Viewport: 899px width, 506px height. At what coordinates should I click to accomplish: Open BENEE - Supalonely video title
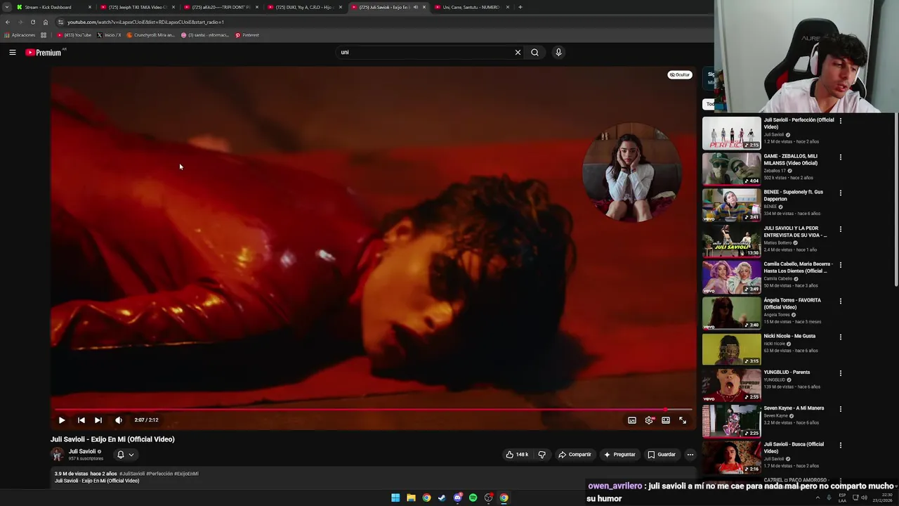[x=793, y=195]
